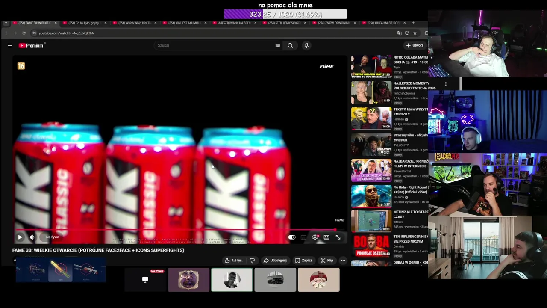
Task: Reload the page in the browser
Action: click(24, 33)
